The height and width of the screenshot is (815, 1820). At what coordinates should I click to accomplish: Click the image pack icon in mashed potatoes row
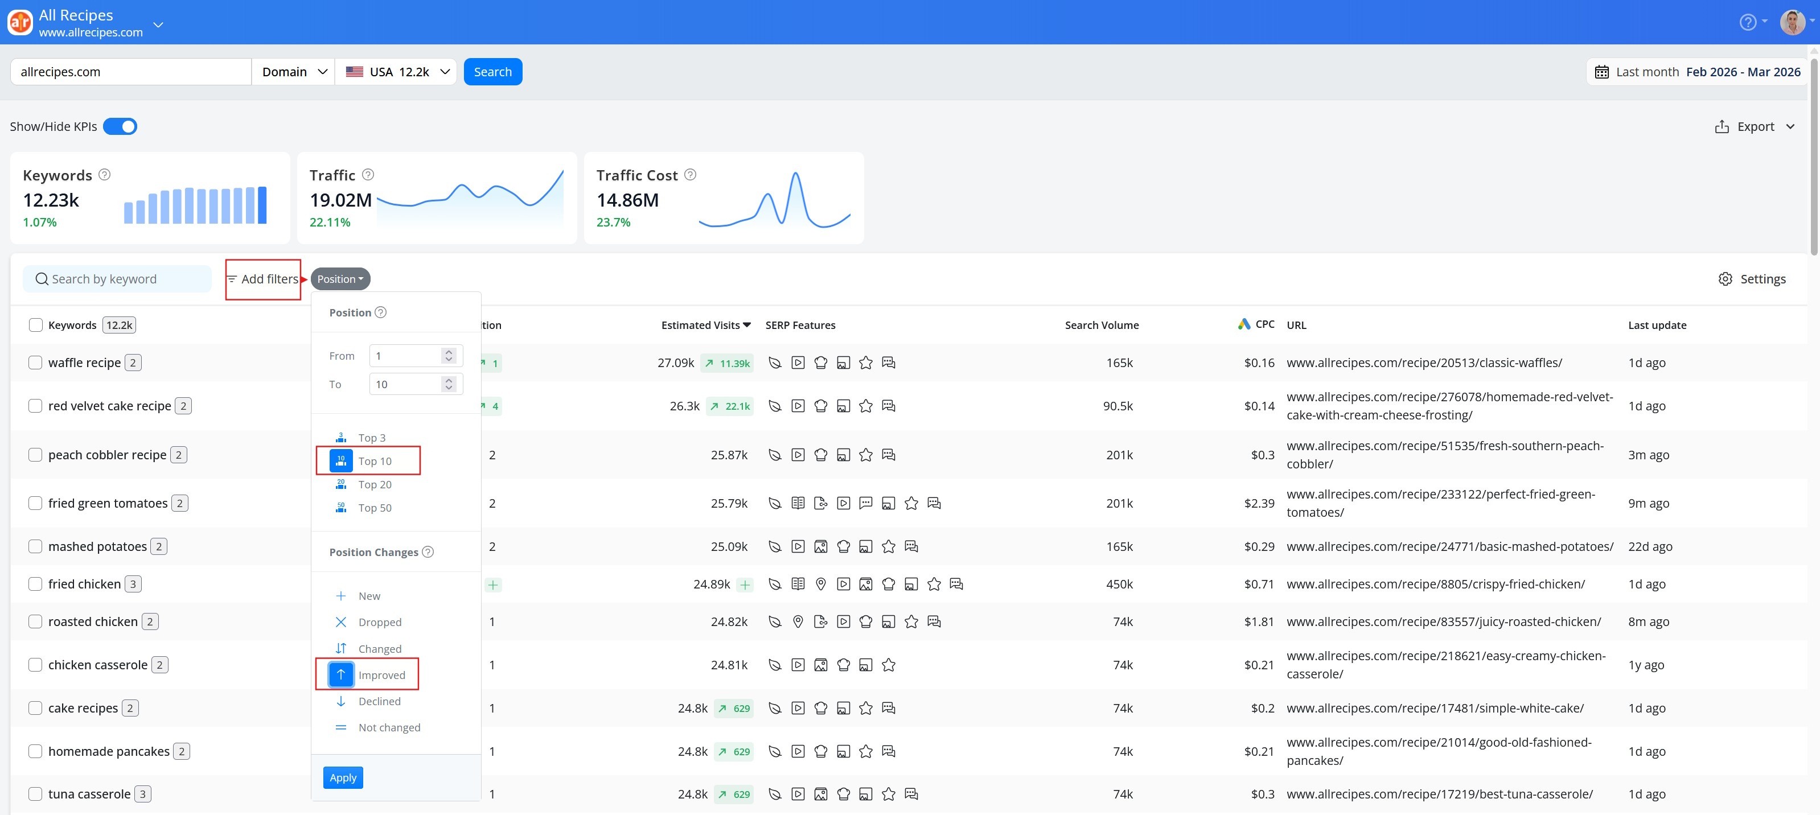pos(820,546)
